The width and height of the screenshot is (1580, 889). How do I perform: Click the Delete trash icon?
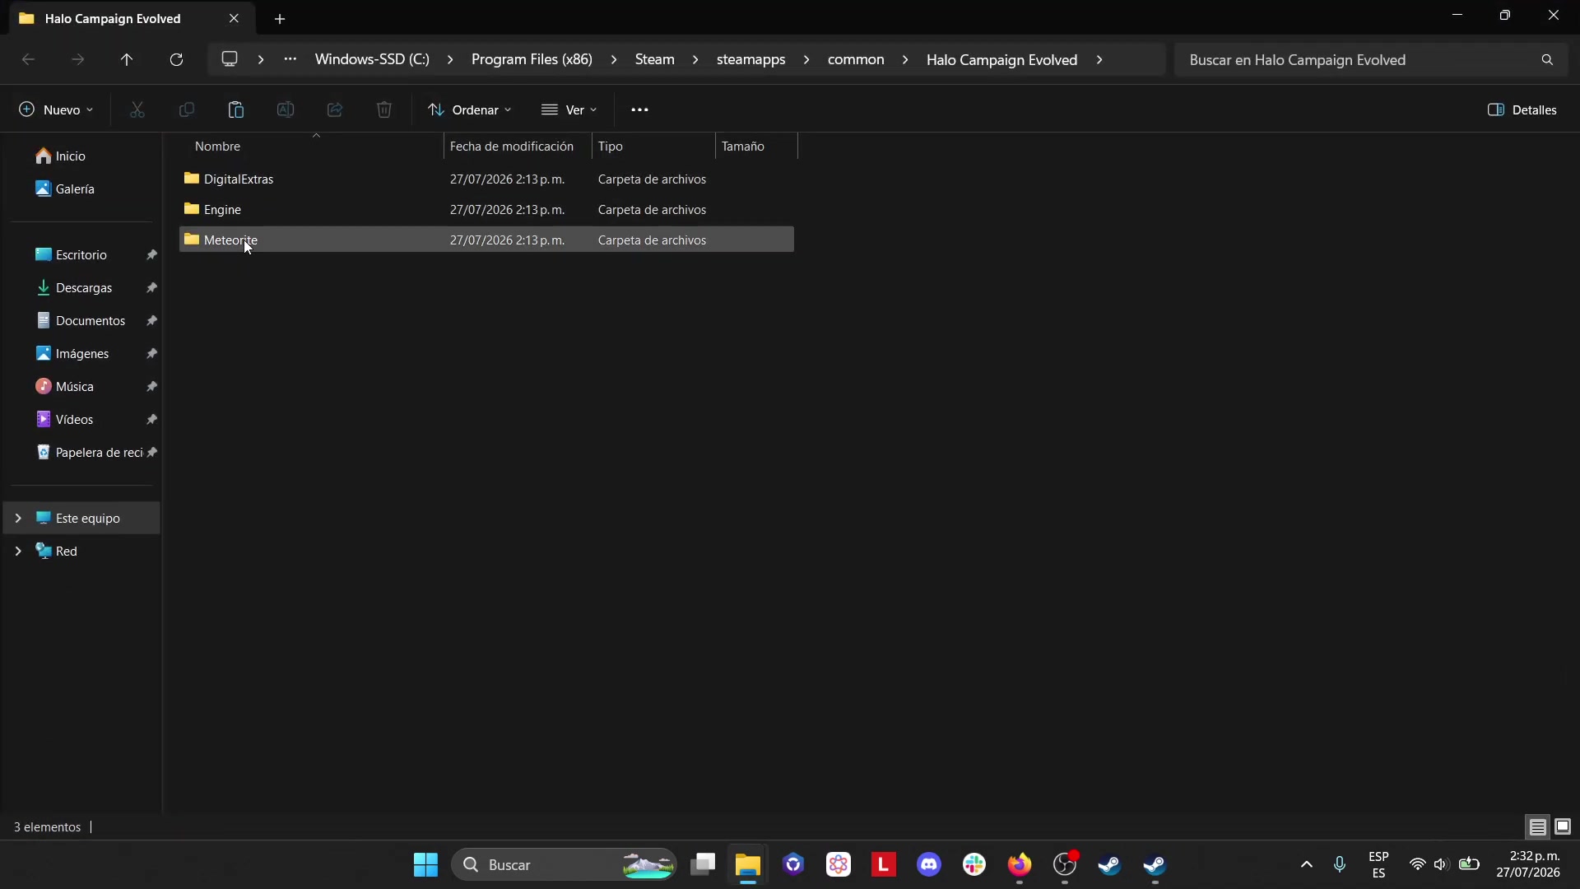[x=384, y=109]
